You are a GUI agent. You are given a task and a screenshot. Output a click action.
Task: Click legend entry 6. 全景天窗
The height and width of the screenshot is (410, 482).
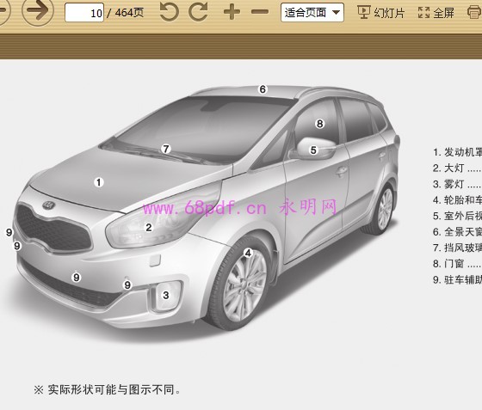coord(457,232)
